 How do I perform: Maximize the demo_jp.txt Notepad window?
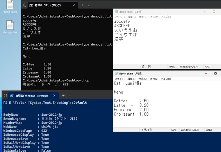[x=214, y=12]
